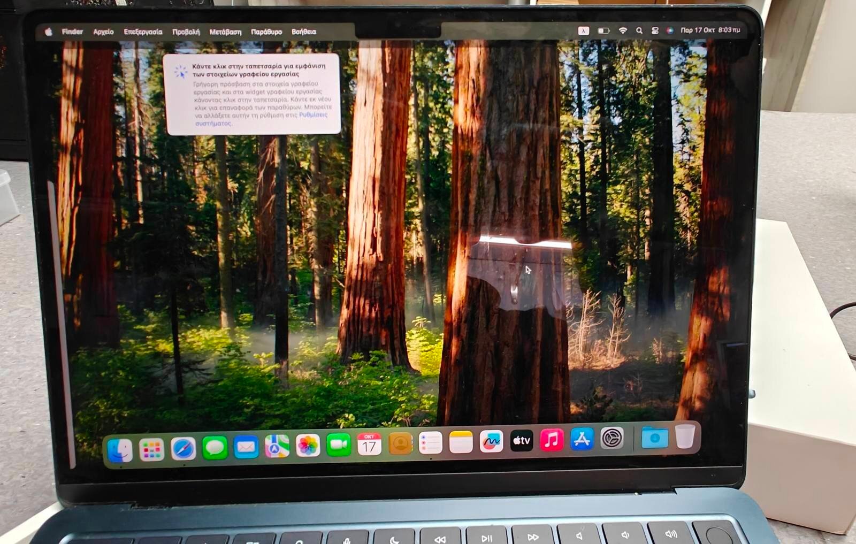The width and height of the screenshot is (856, 544).
Task: Launch Notes from the Dock
Action: (x=461, y=442)
